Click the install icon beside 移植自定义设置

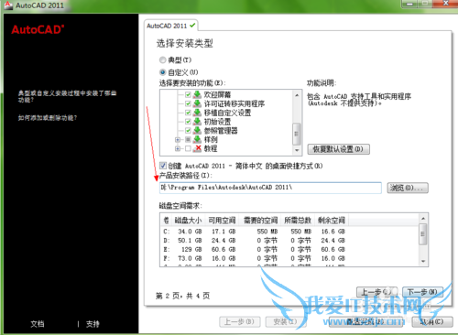click(198, 113)
